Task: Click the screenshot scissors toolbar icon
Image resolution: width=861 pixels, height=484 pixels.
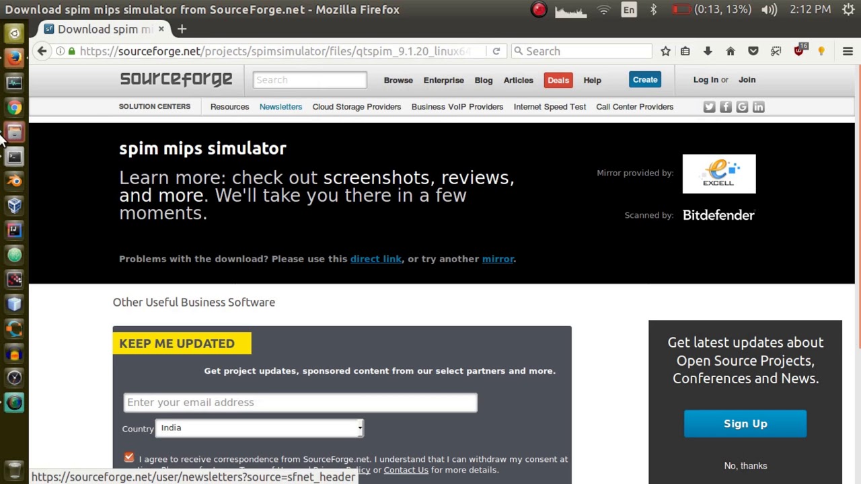Action: tap(776, 51)
